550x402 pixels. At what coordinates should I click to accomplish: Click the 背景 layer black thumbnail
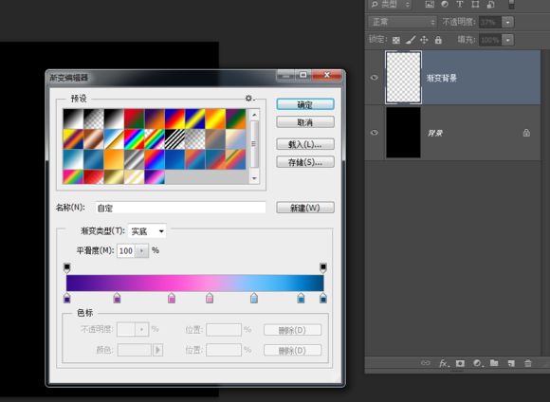coord(403,133)
